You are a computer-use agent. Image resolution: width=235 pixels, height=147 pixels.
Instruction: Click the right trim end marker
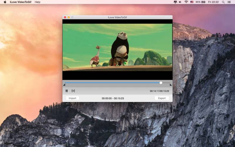(171, 85)
